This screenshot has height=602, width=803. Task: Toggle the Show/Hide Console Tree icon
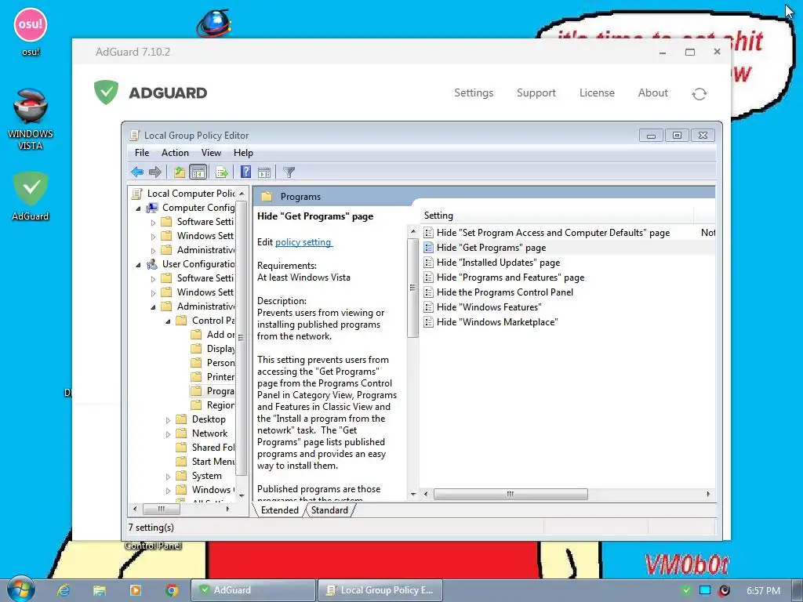[x=198, y=172]
